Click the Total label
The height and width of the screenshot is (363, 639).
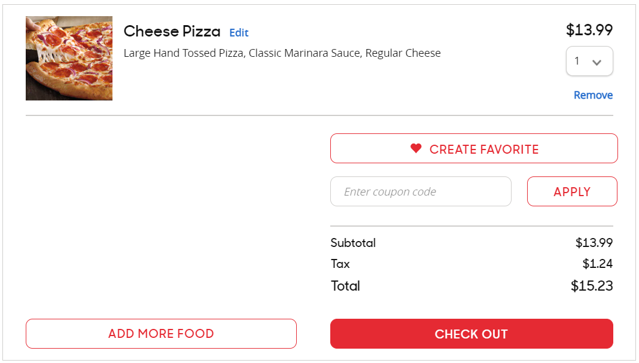click(x=345, y=286)
